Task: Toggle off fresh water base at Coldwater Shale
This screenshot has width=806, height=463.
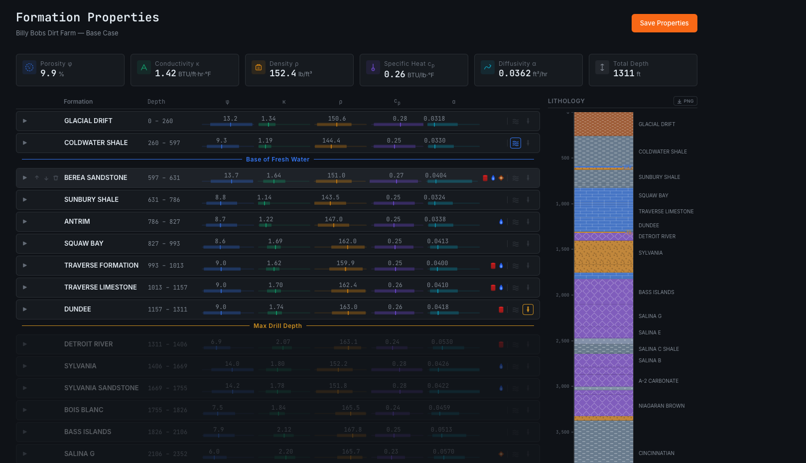Action: pyautogui.click(x=516, y=143)
